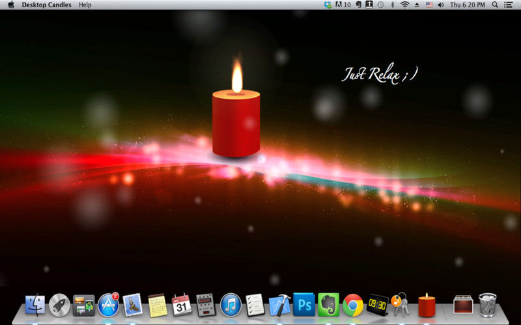Open the Help menu

[85, 5]
